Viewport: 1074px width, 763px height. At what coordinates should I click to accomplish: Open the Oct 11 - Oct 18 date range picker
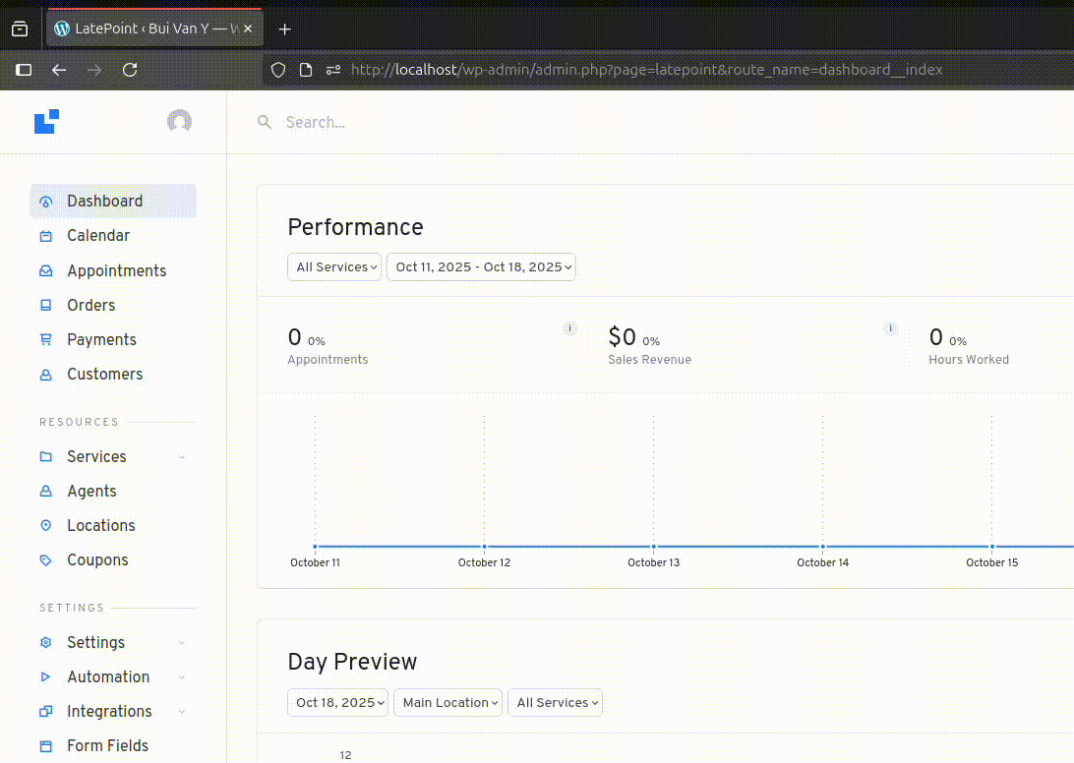pos(481,267)
